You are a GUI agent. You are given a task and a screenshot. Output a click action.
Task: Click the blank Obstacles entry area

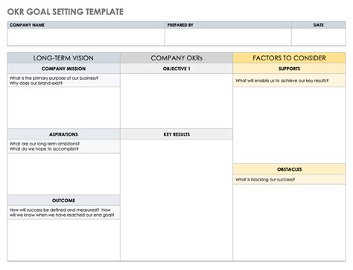pyautogui.click(x=289, y=223)
